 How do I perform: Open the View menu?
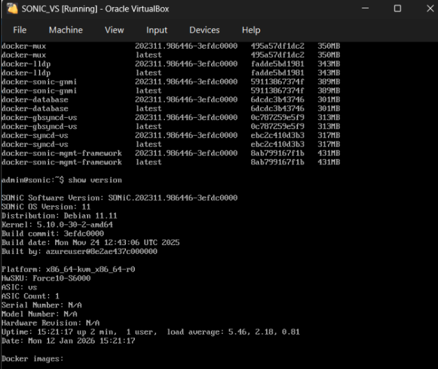point(114,30)
